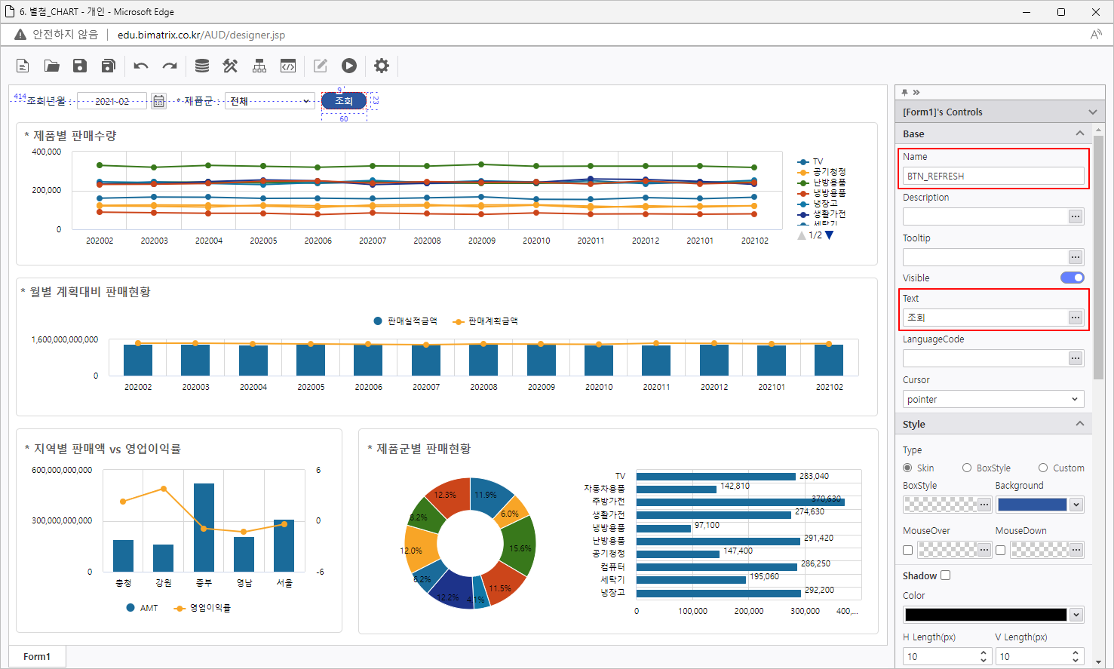Select the BoxStyle type radio button
The height and width of the screenshot is (669, 1114).
point(967,468)
